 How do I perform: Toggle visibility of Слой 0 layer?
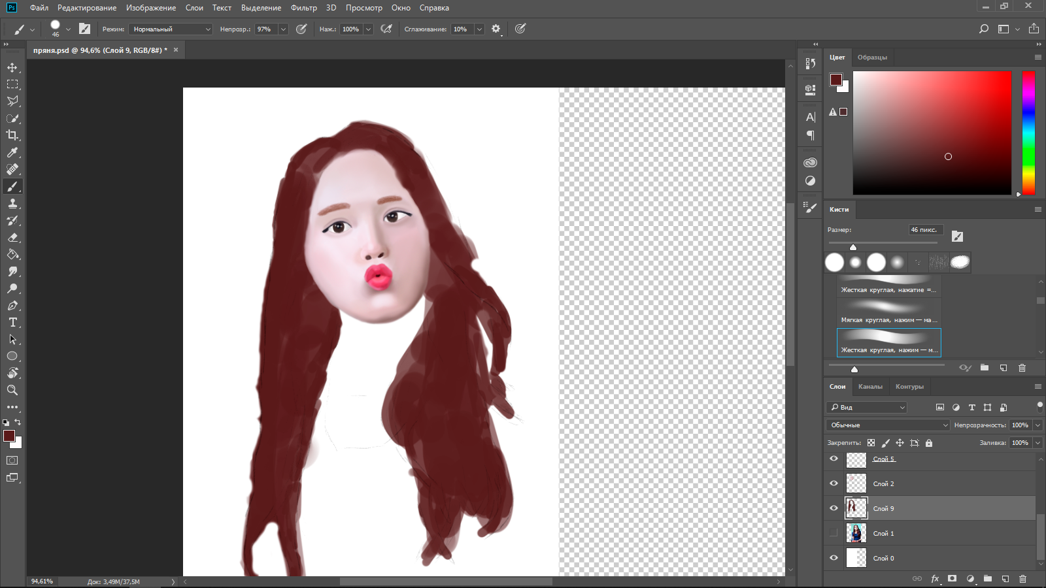tap(834, 558)
